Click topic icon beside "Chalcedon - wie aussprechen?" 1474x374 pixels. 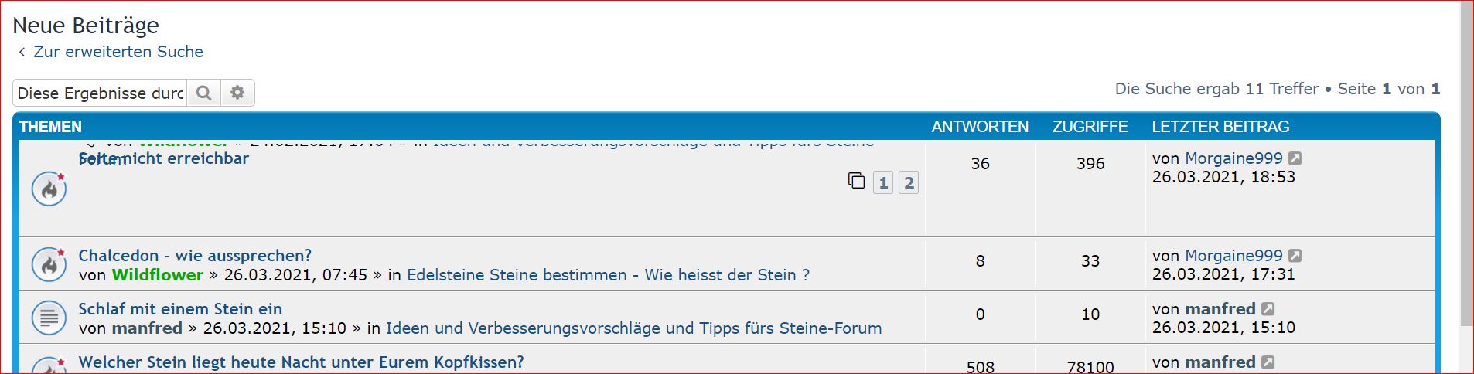tap(49, 264)
